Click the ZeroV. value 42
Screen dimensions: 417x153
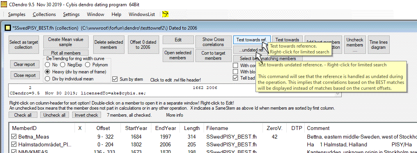click(x=275, y=137)
